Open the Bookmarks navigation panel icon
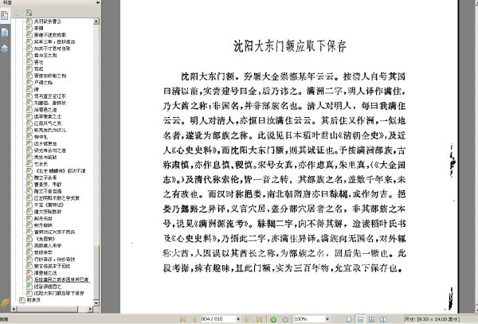The image size is (478, 324). point(5,16)
